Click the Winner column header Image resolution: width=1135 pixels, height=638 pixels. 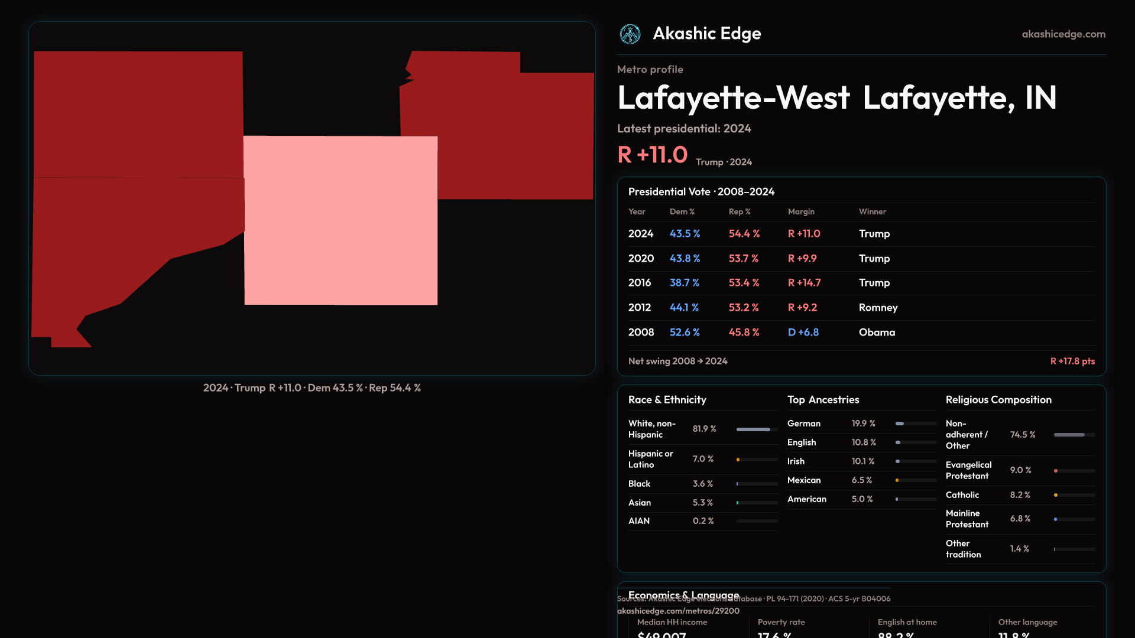[872, 211]
